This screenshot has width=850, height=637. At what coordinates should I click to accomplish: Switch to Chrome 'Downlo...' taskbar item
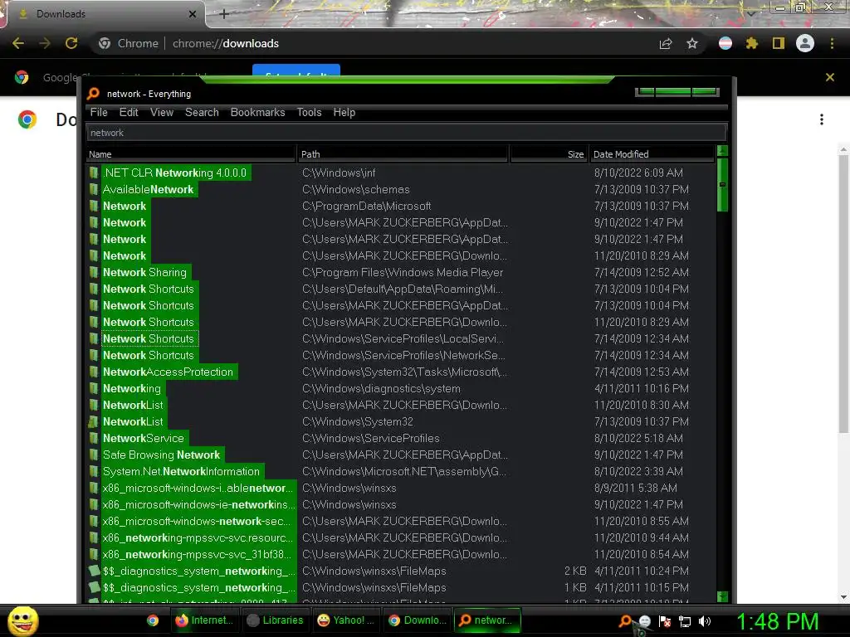pos(418,620)
